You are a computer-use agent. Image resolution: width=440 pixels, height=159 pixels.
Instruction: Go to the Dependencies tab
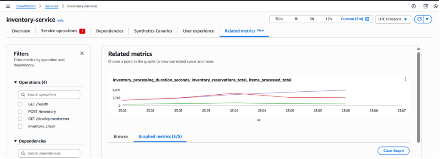pos(110,31)
